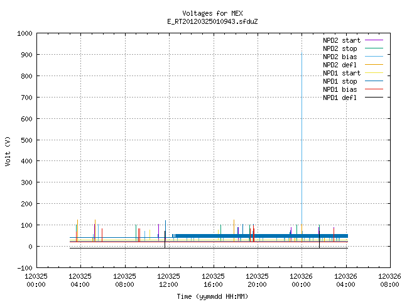Click the dark blue NPD1 stop legend line
Image resolution: width=402 pixels, height=302 pixels.
pos(374,81)
